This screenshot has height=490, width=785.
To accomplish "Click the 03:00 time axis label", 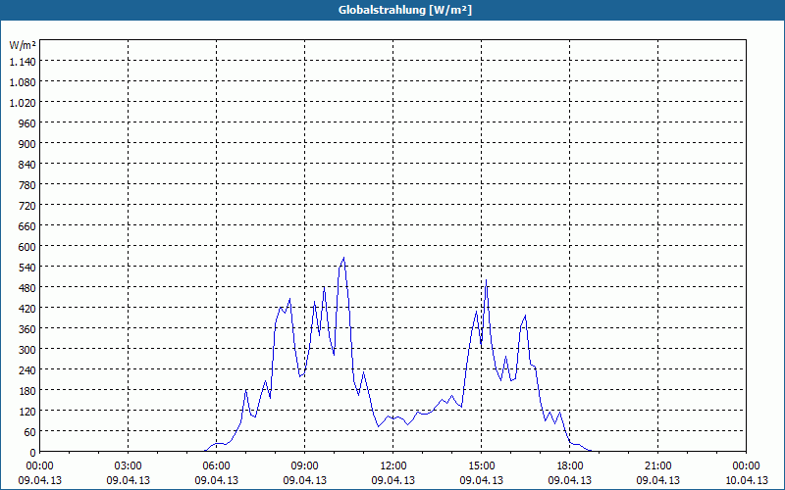I will click(x=129, y=466).
